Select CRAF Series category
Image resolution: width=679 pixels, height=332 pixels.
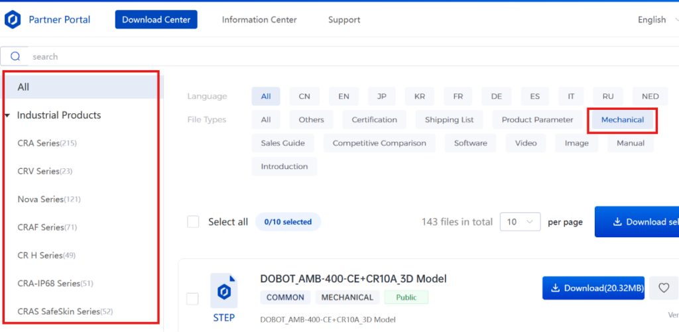pyautogui.click(x=47, y=227)
